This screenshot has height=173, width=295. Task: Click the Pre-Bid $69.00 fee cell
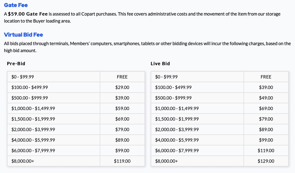tap(122, 119)
